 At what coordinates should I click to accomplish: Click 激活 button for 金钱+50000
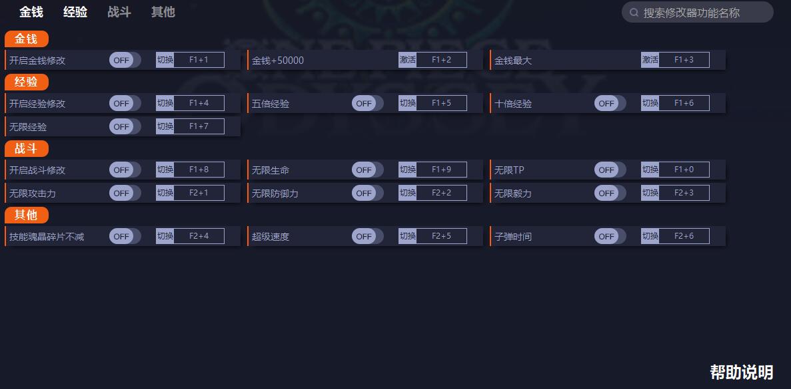407,60
